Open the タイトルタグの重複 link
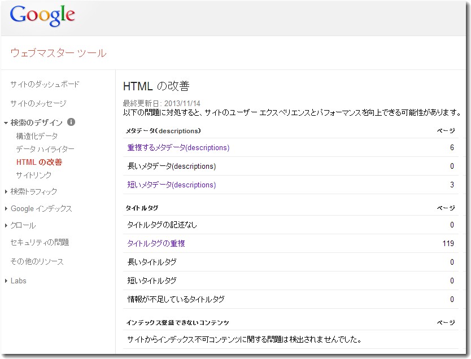The height and width of the screenshot is (359, 471). [156, 243]
